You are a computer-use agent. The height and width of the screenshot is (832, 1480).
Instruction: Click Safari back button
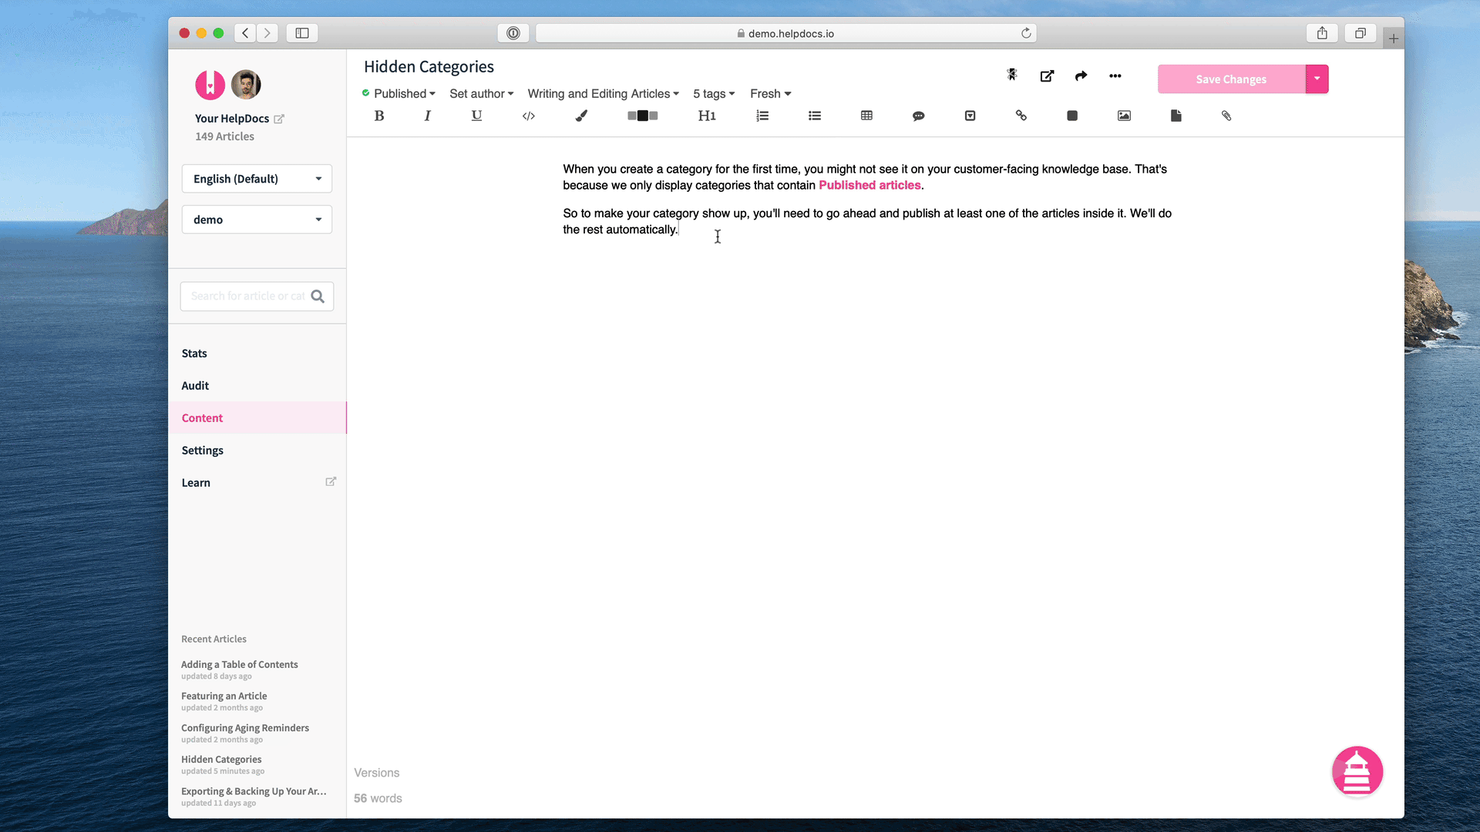pos(245,33)
